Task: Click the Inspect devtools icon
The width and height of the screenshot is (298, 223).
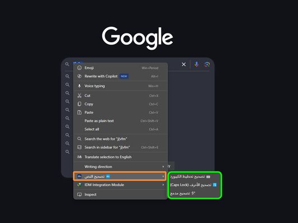Action: pyautogui.click(x=79, y=195)
